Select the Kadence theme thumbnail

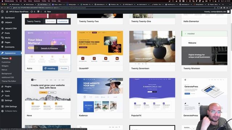100,95
